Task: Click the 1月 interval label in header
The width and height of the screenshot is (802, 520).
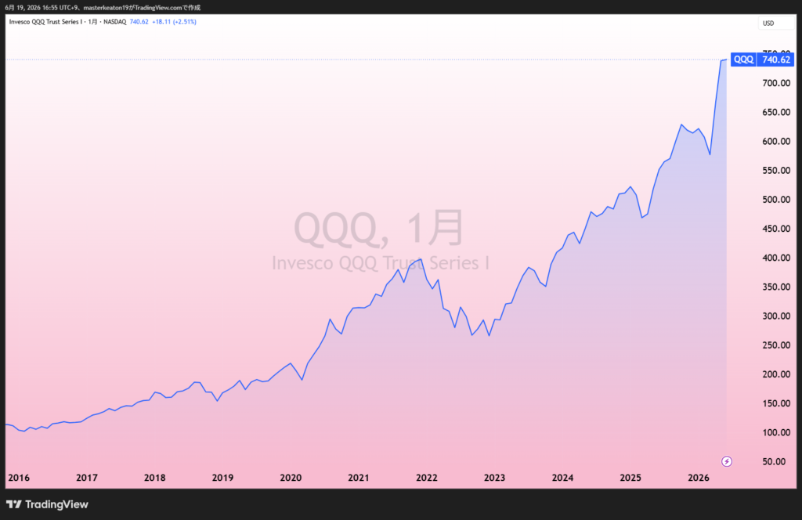Action: click(x=92, y=22)
